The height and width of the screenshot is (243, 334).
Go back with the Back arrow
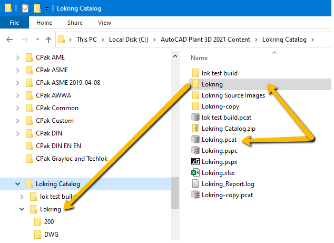point(9,40)
